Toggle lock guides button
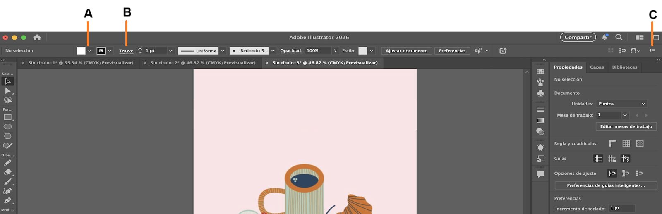 click(x=612, y=158)
